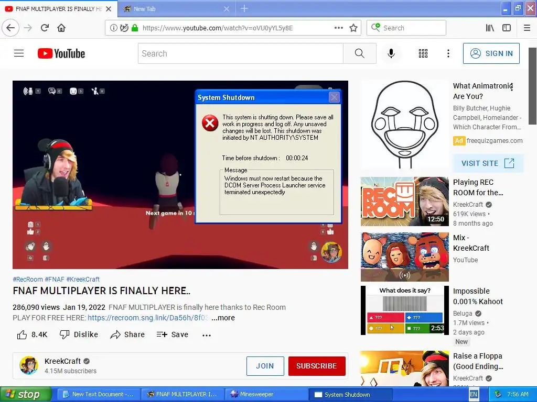
Task: Click the SIGN IN button
Action: [x=491, y=53]
